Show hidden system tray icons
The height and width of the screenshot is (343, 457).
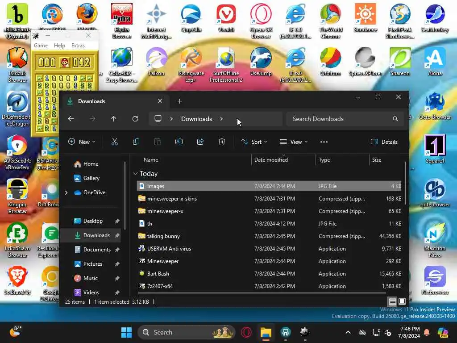point(348,332)
